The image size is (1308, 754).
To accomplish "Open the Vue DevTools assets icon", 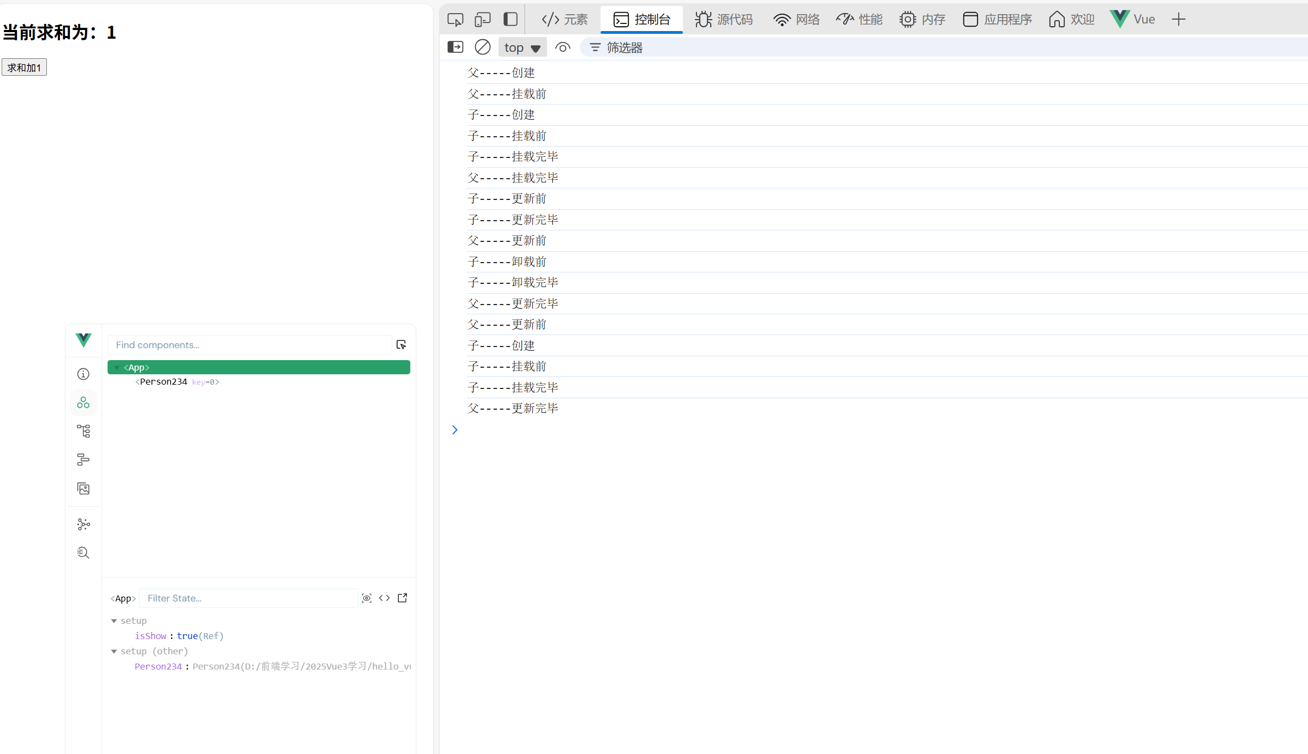I will pos(83,489).
